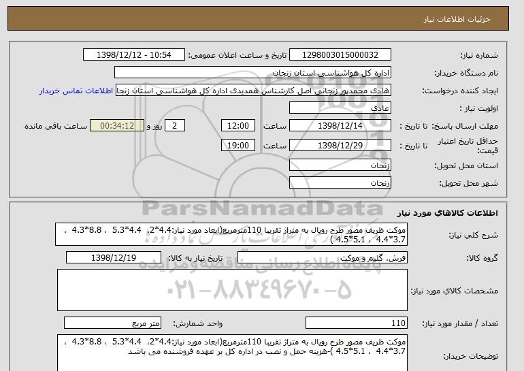Click label تعداد / مقدار مورد نیاز

point(460,323)
